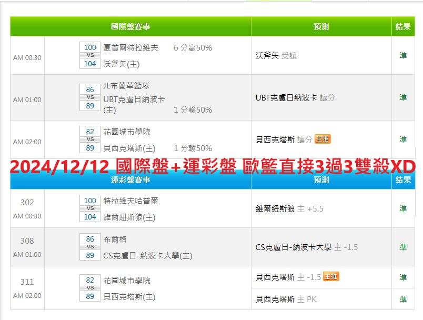423x320 pixels.
Task: Click prediction 貝西克塔斯 讓分
Action: pyautogui.click(x=284, y=139)
